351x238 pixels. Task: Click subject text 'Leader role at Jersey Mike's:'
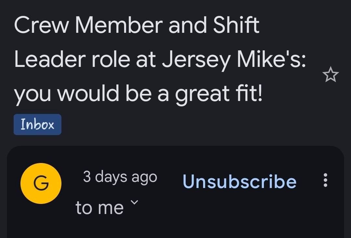160,59
